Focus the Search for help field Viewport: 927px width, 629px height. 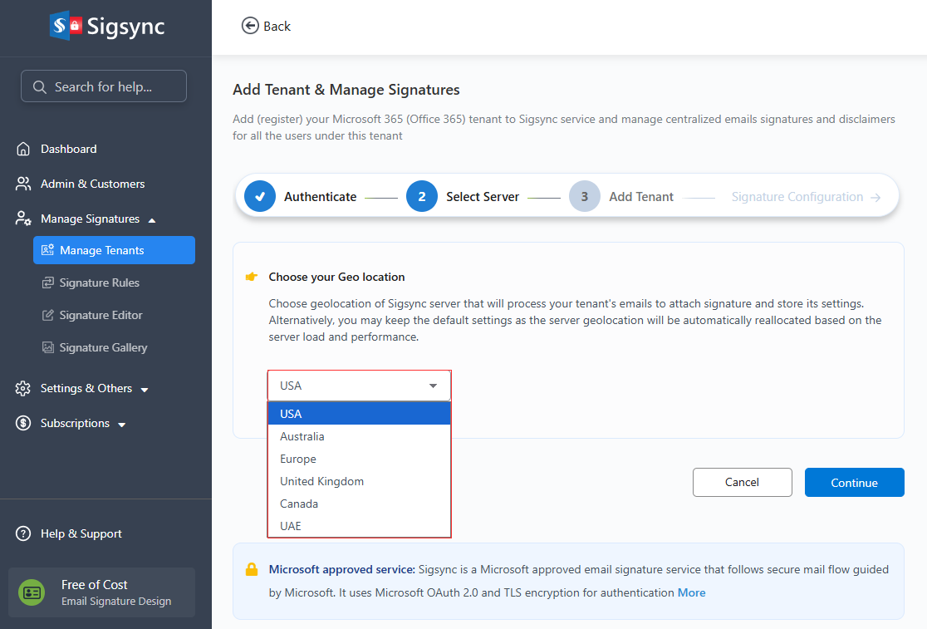pos(104,86)
